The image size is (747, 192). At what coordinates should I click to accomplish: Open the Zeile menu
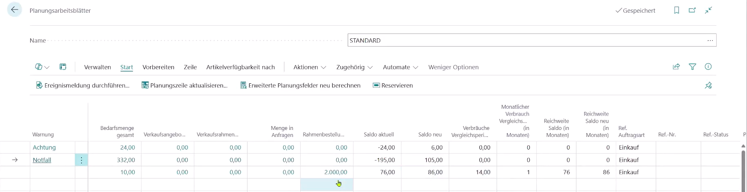tap(190, 67)
